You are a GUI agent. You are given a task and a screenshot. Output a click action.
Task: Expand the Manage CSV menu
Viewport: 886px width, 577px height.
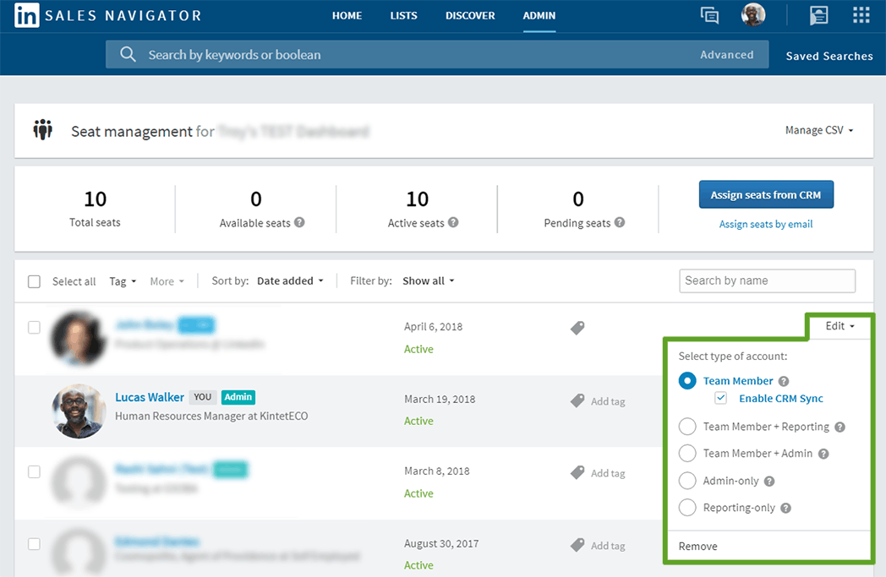818,130
